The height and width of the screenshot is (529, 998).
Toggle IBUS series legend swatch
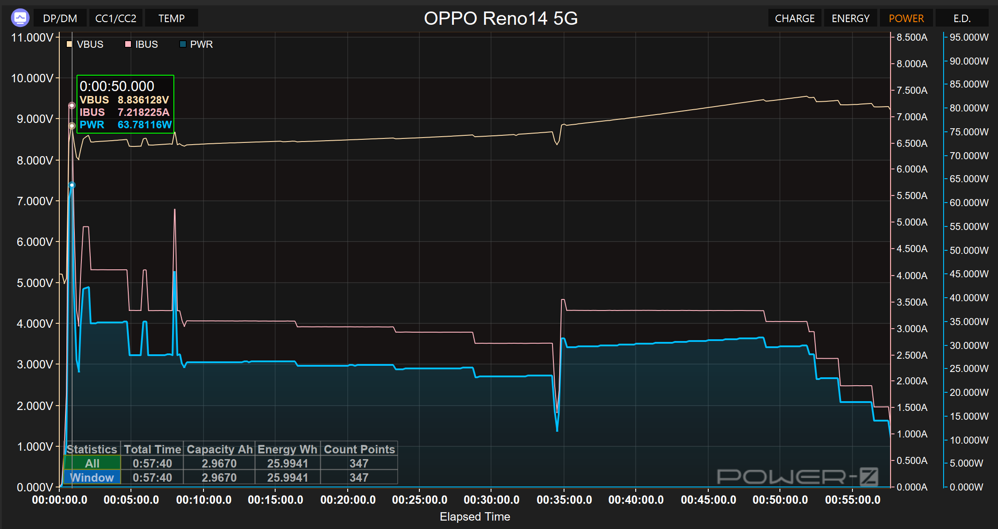pyautogui.click(x=128, y=44)
